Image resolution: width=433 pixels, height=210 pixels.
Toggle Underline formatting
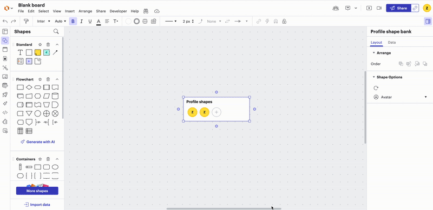90,21
